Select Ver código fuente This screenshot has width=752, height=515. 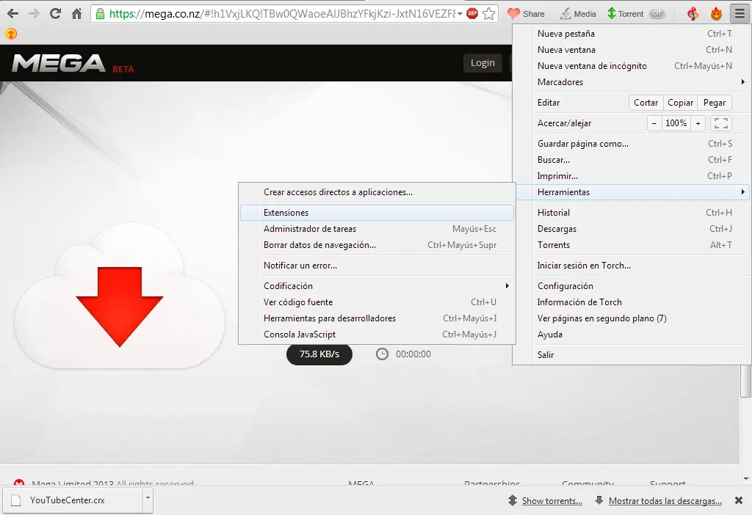click(x=377, y=302)
